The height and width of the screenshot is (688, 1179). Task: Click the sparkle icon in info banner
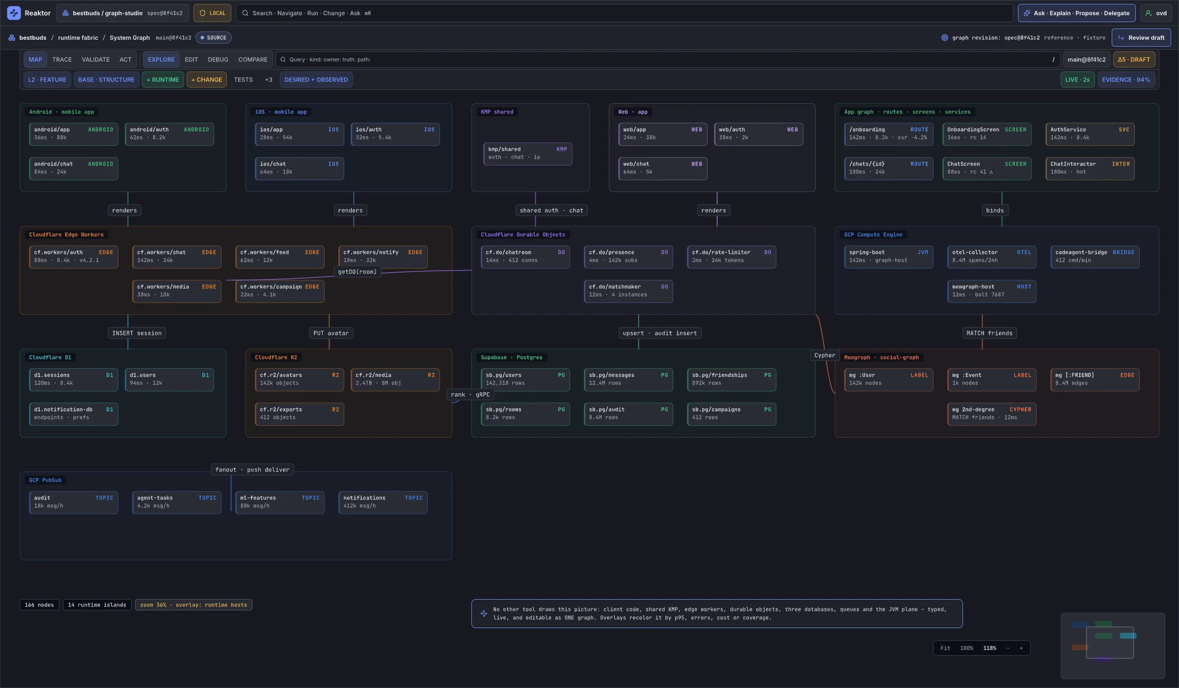point(484,613)
